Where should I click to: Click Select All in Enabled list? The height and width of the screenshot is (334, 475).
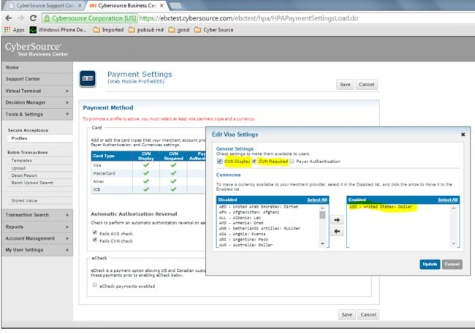448,200
